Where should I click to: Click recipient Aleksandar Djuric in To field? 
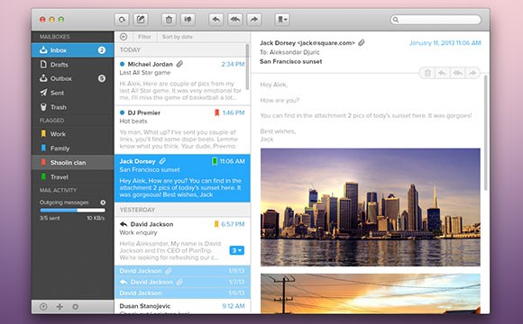tap(294, 52)
